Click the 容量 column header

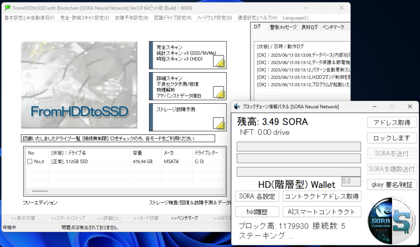click(146, 153)
